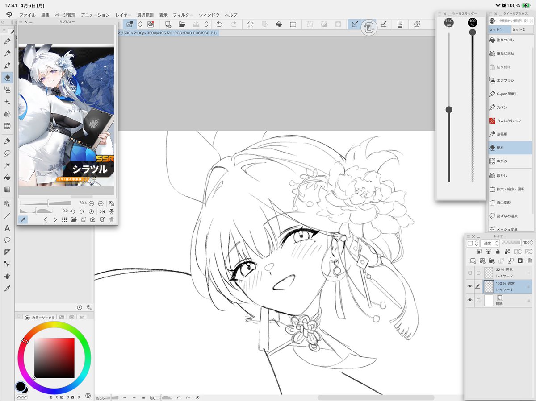Open layer palette color dropdown
The height and width of the screenshot is (401, 536).
point(473,243)
